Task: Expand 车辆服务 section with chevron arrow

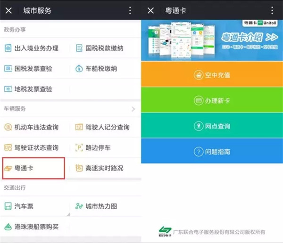Action: point(133,109)
